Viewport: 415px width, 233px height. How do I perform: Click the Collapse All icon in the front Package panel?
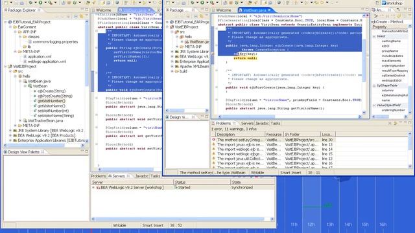point(196,16)
